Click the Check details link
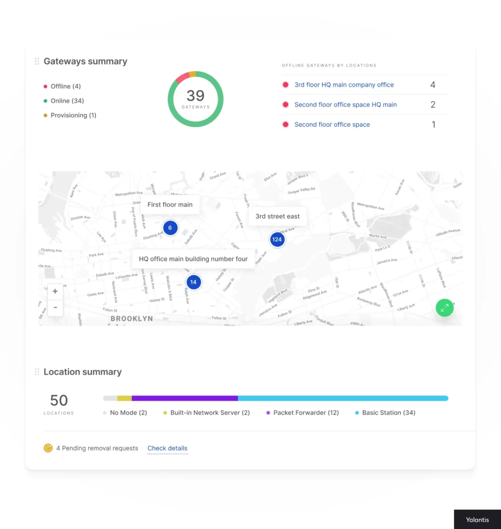Image resolution: width=501 pixels, height=529 pixels. (167, 448)
